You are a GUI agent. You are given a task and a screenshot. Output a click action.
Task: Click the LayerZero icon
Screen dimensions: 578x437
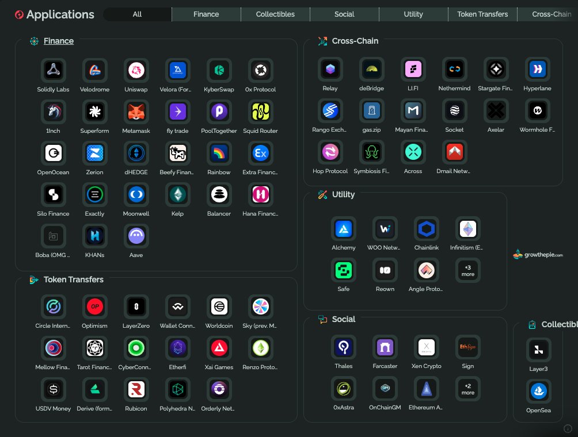coord(136,306)
